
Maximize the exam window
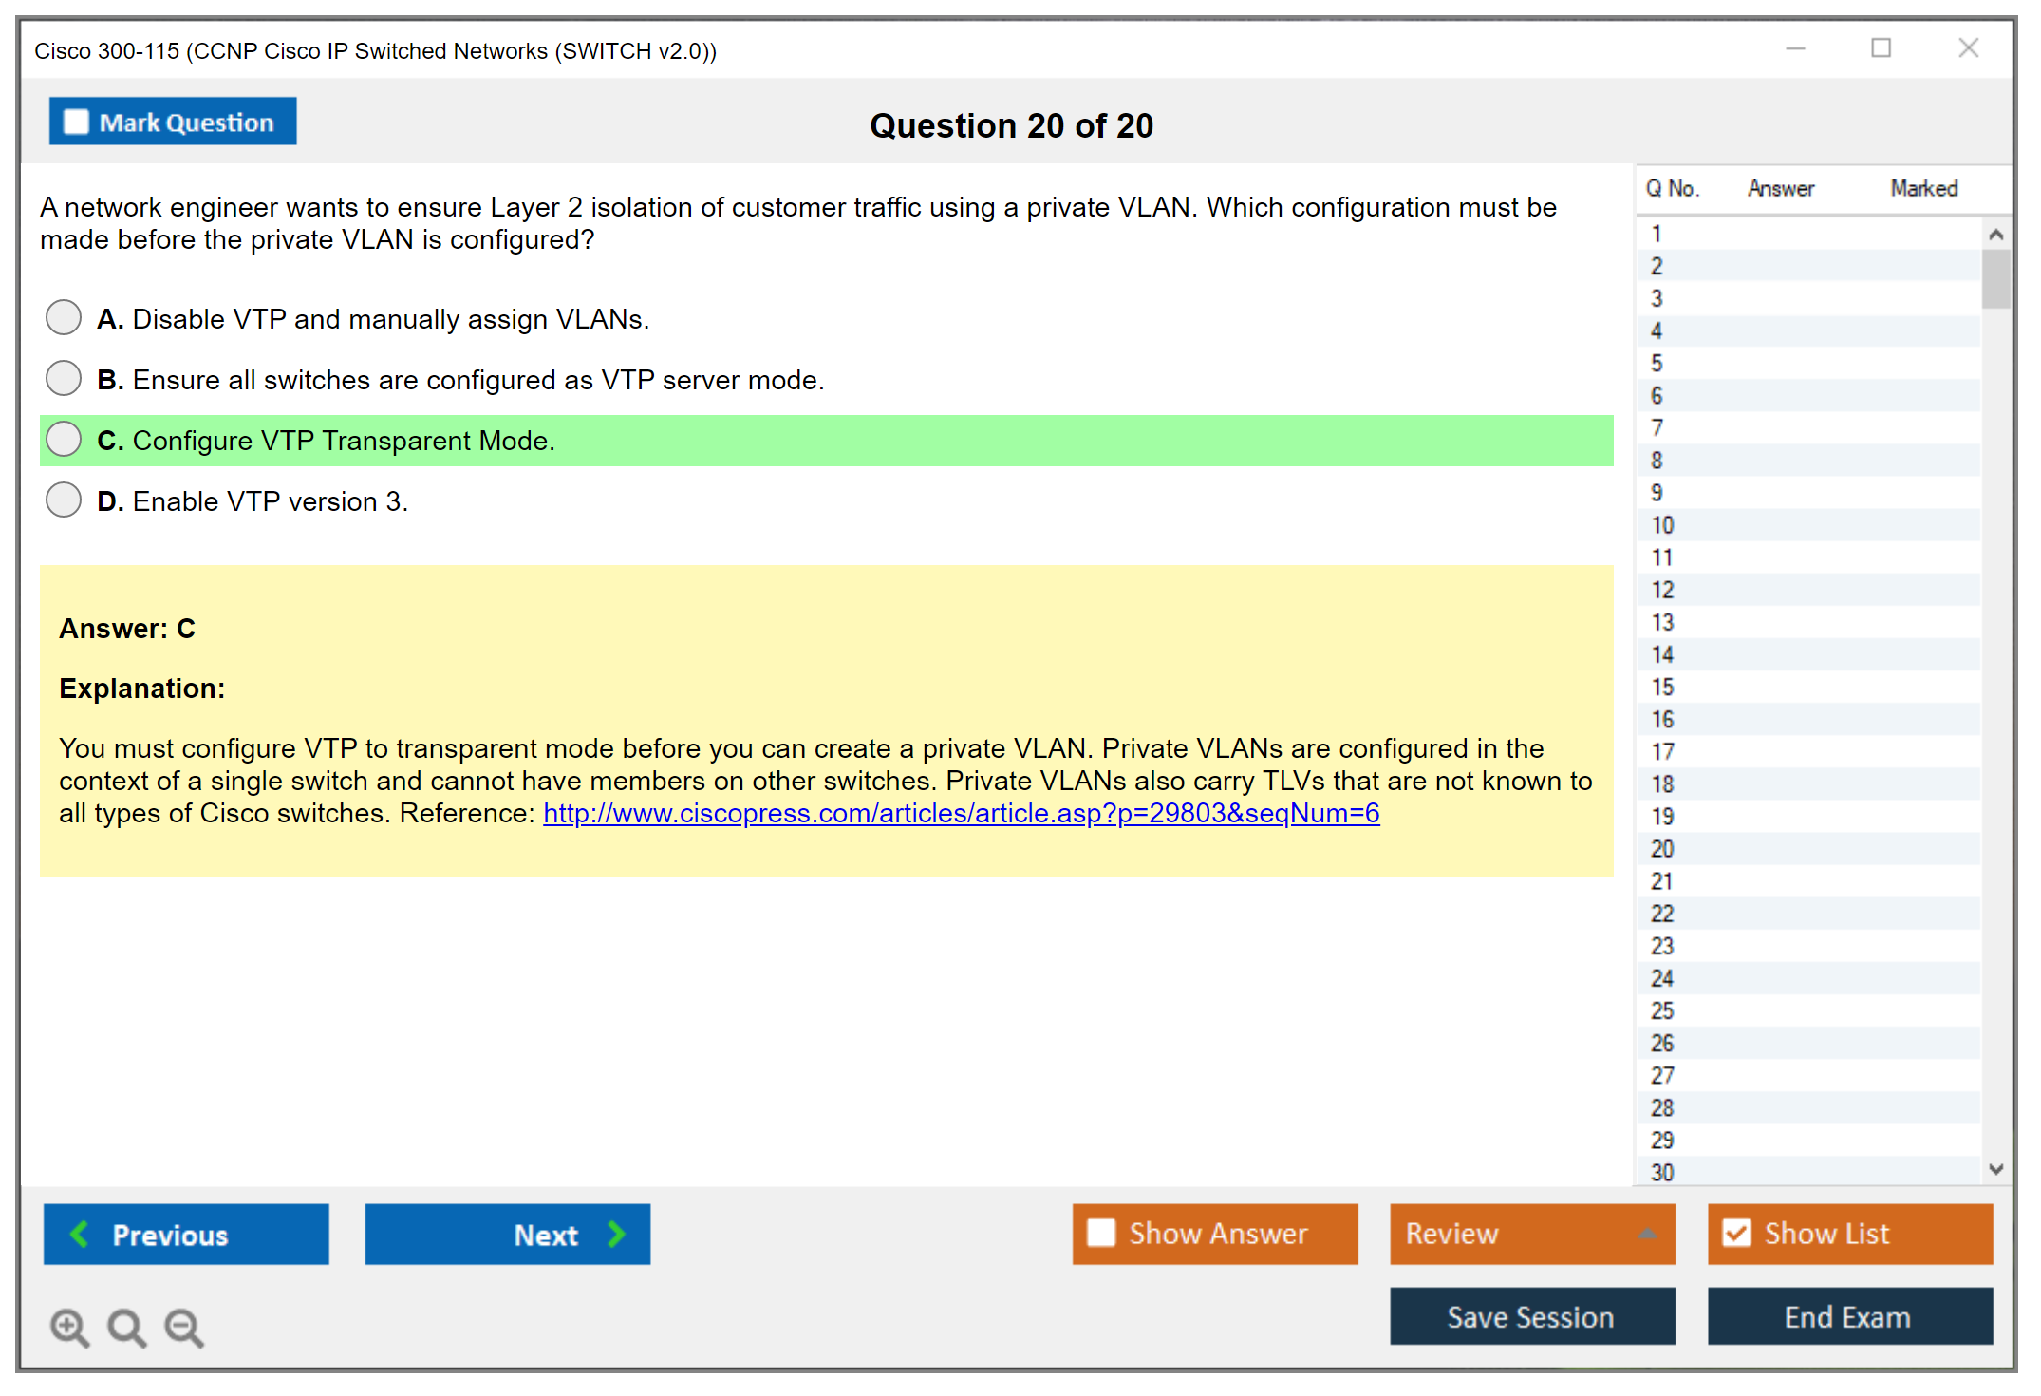pyautogui.click(x=1881, y=48)
